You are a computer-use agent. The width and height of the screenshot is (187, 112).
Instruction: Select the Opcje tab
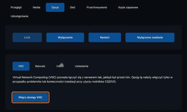(x=55, y=7)
